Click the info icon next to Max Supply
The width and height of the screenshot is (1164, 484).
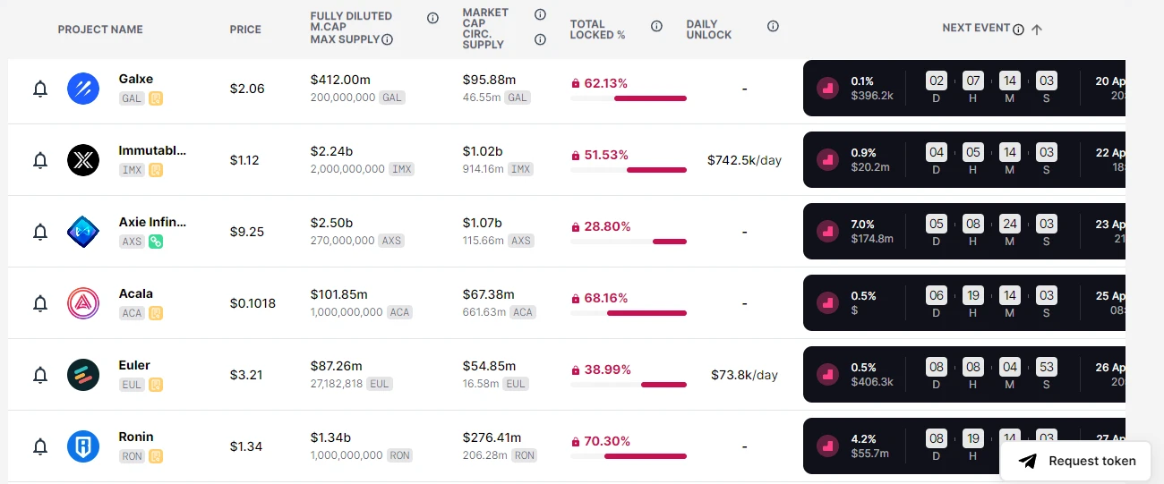(x=388, y=39)
